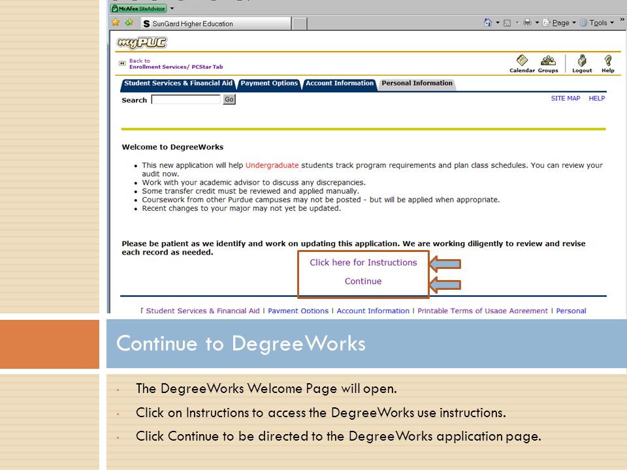Open the Calendar icon
The height and width of the screenshot is (470, 627).
click(x=522, y=63)
